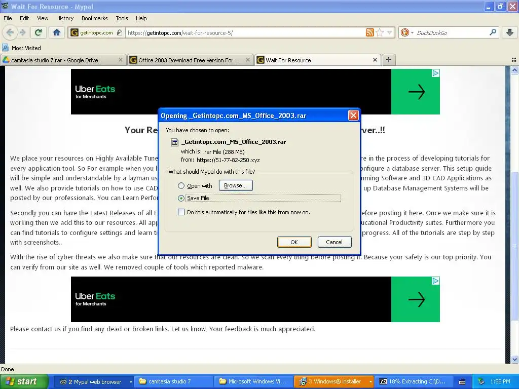
Task: Click the AdChoices icon on bottom Uber Eats ad
Action: click(435, 281)
